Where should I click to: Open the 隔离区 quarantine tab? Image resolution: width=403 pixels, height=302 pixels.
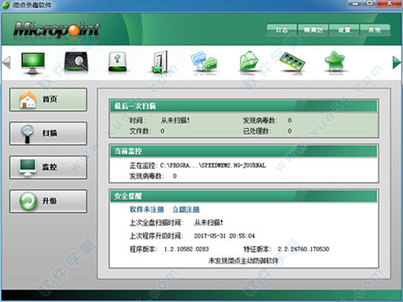pyautogui.click(x=313, y=30)
